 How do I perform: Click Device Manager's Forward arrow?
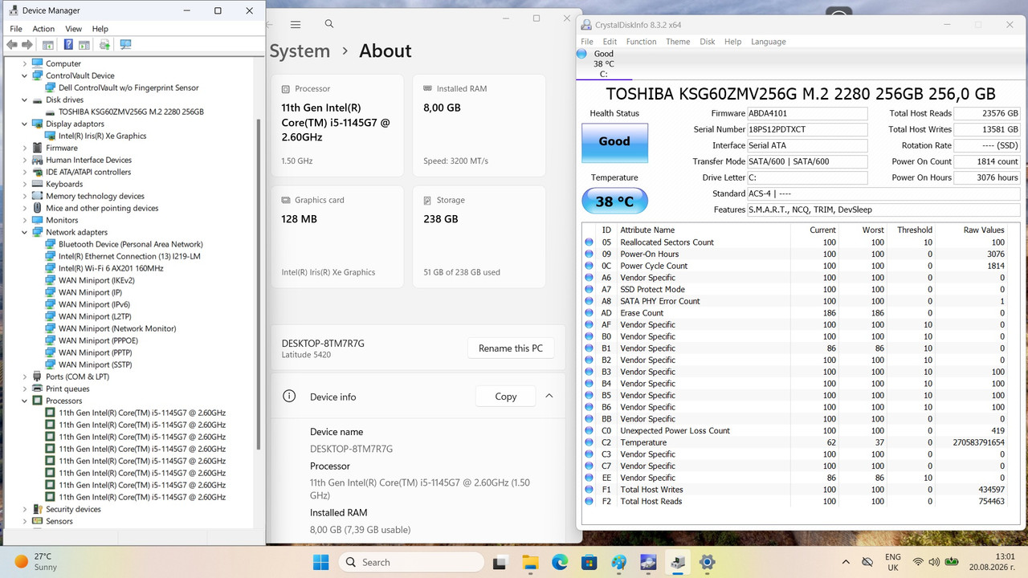click(27, 45)
